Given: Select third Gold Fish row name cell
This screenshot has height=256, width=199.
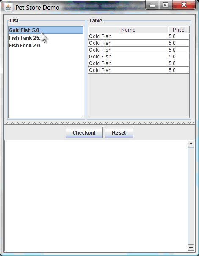Looking at the screenshot, I should pos(128,50).
